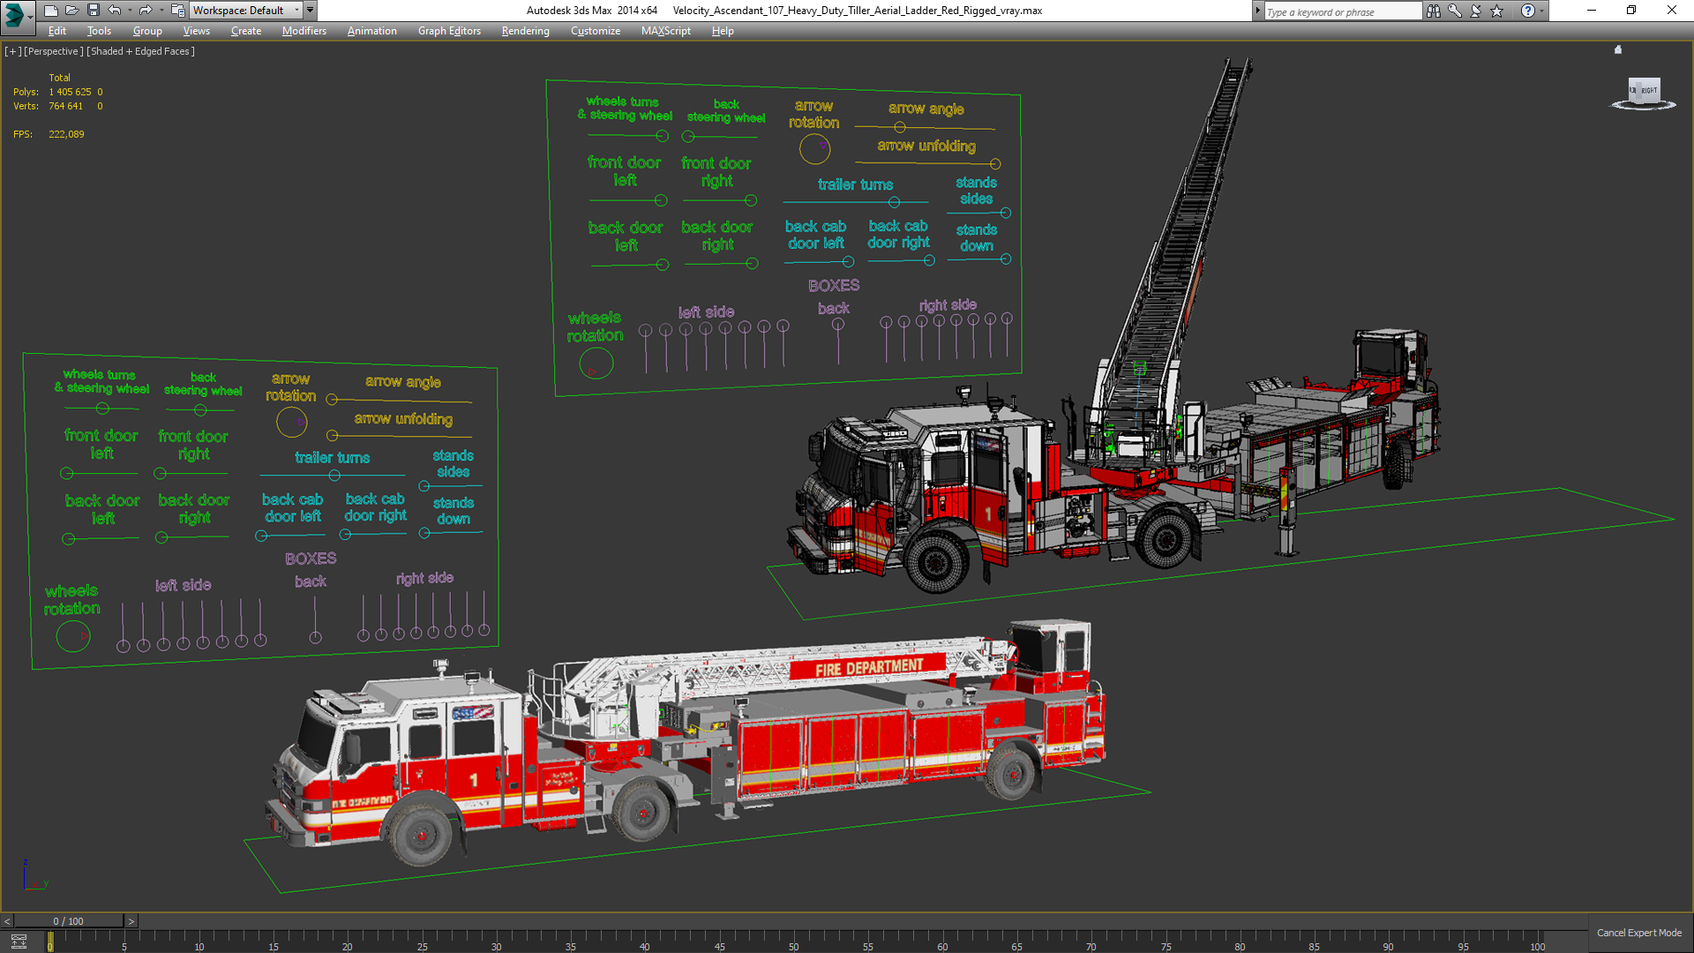1694x953 pixels.
Task: Click the ViewCube home icon
Action: pos(1618,50)
